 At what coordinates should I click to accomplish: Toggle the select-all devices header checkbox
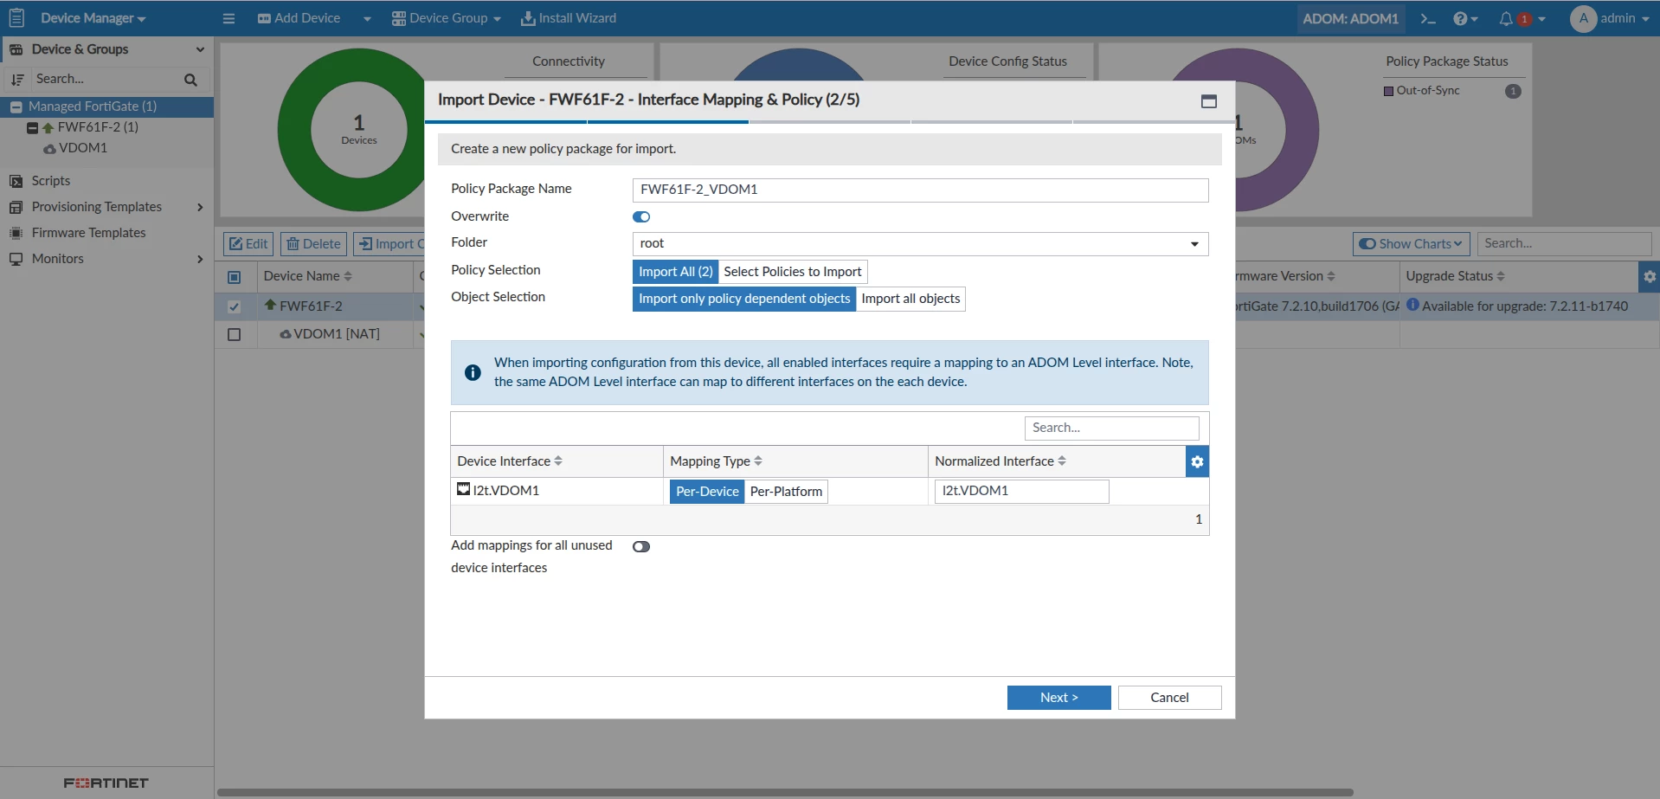pos(234,277)
